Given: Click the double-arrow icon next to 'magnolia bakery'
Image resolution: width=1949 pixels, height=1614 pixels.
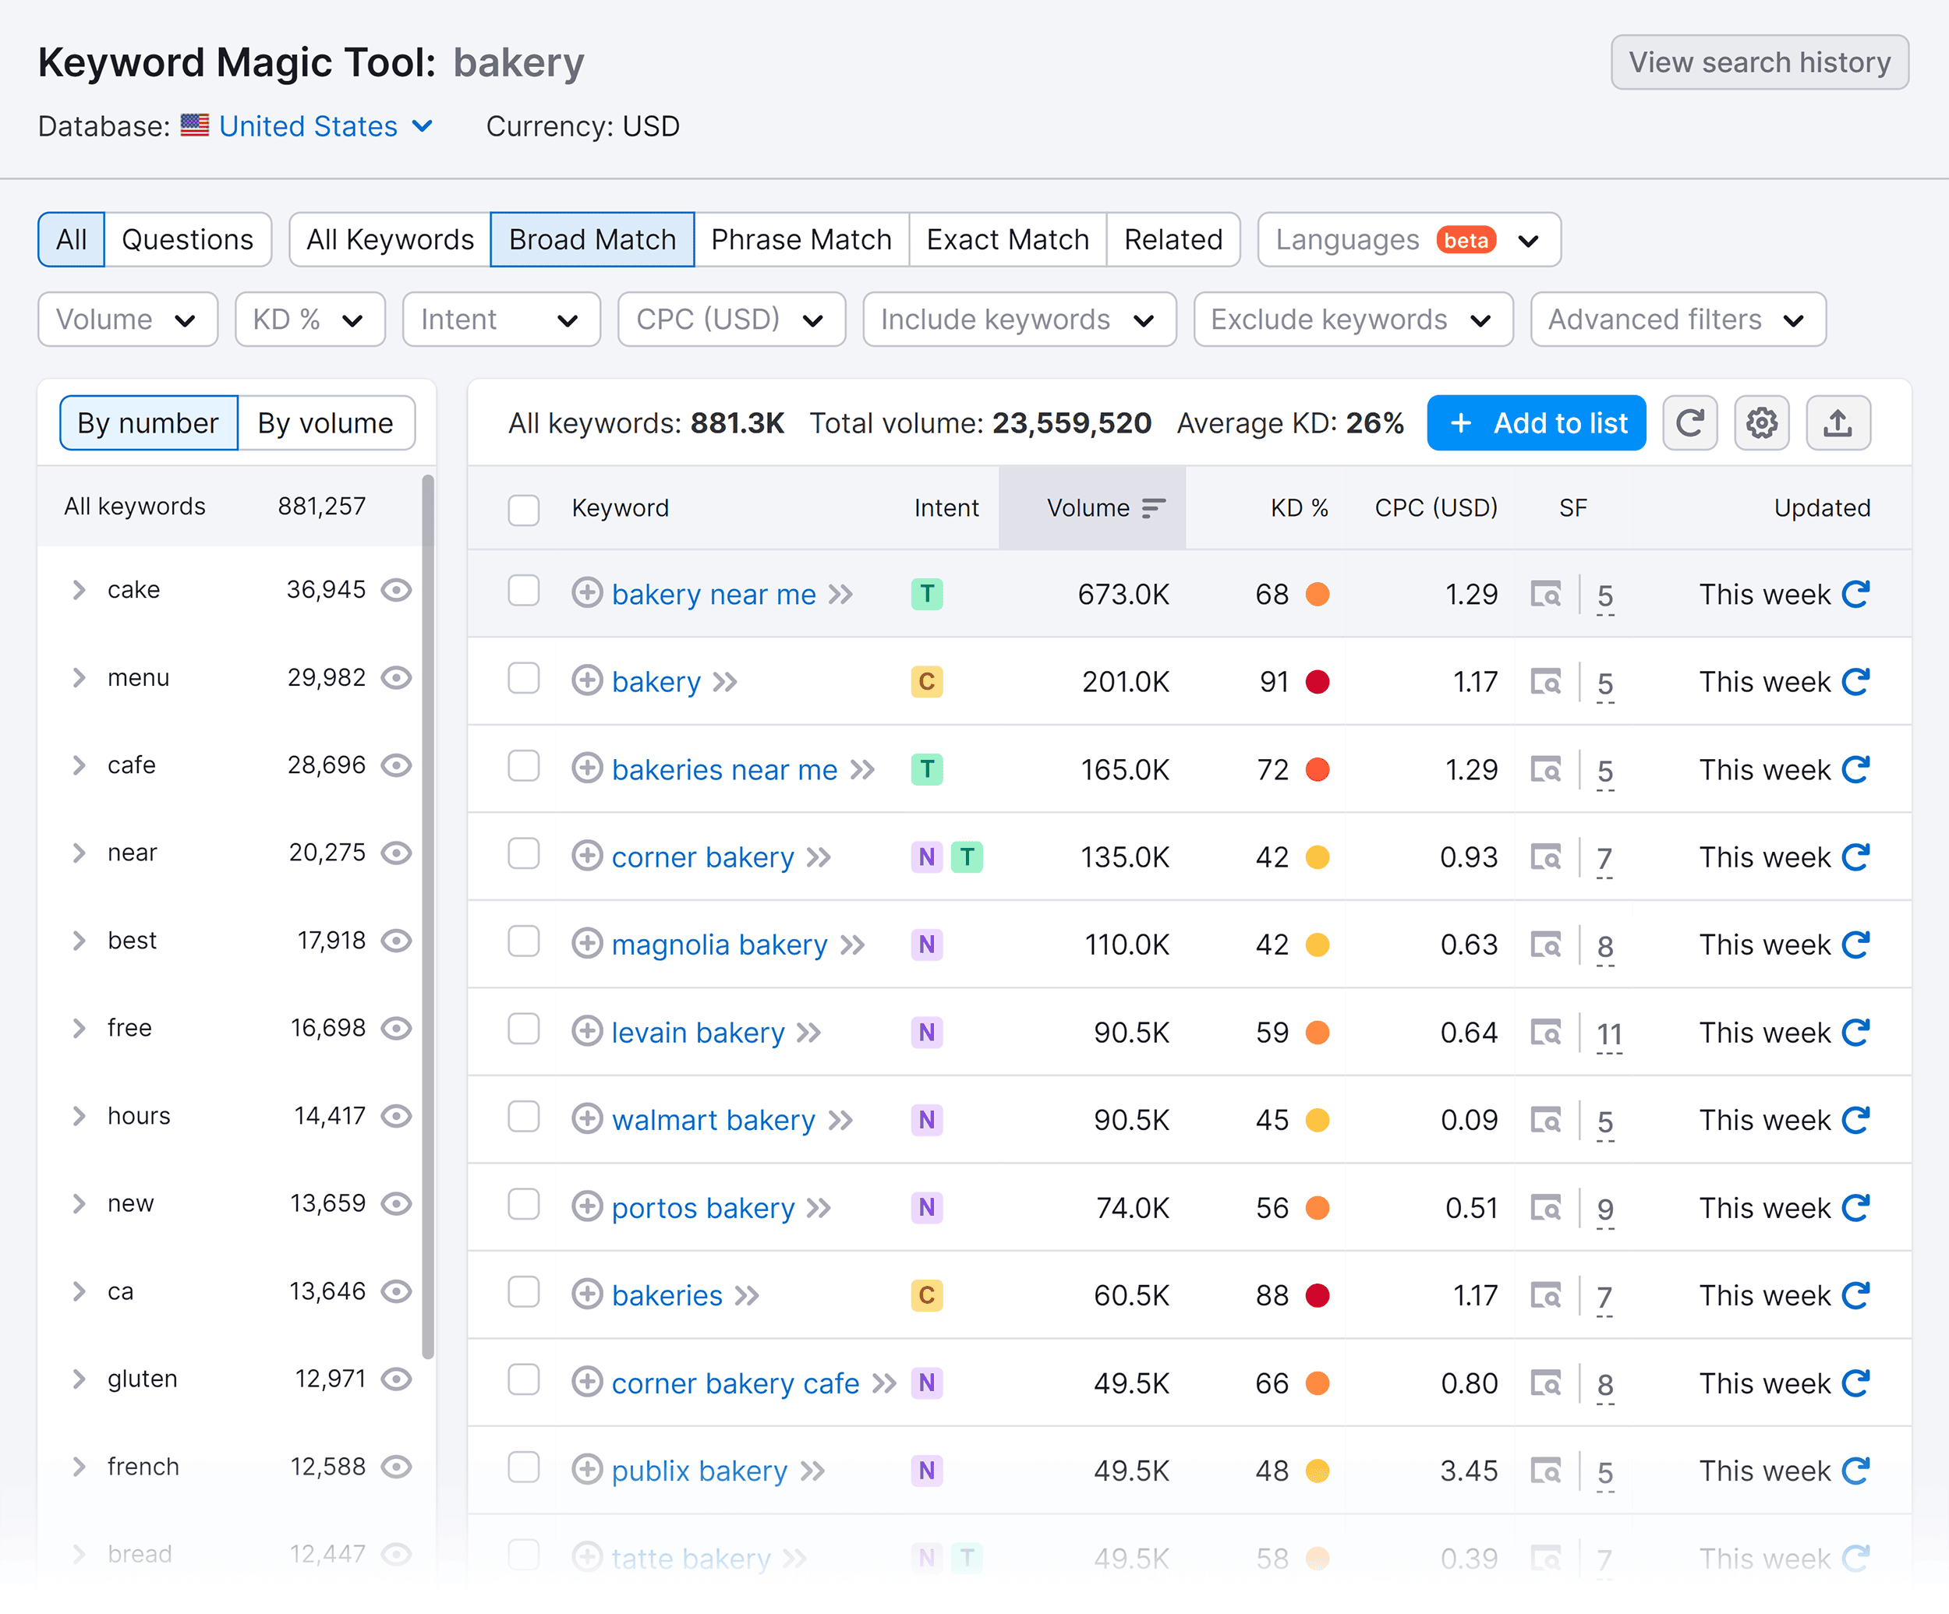Looking at the screenshot, I should point(852,945).
